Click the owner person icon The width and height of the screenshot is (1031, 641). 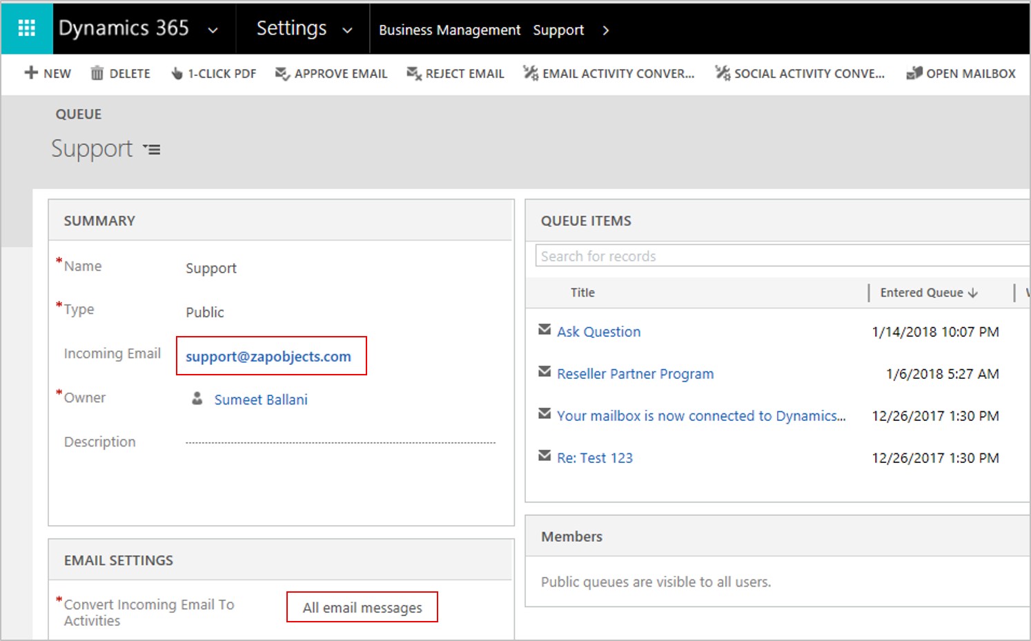pos(197,399)
